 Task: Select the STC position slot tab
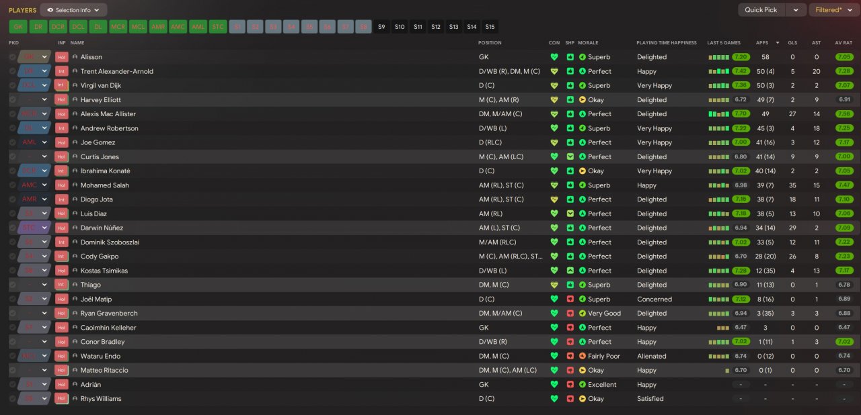pyautogui.click(x=217, y=27)
